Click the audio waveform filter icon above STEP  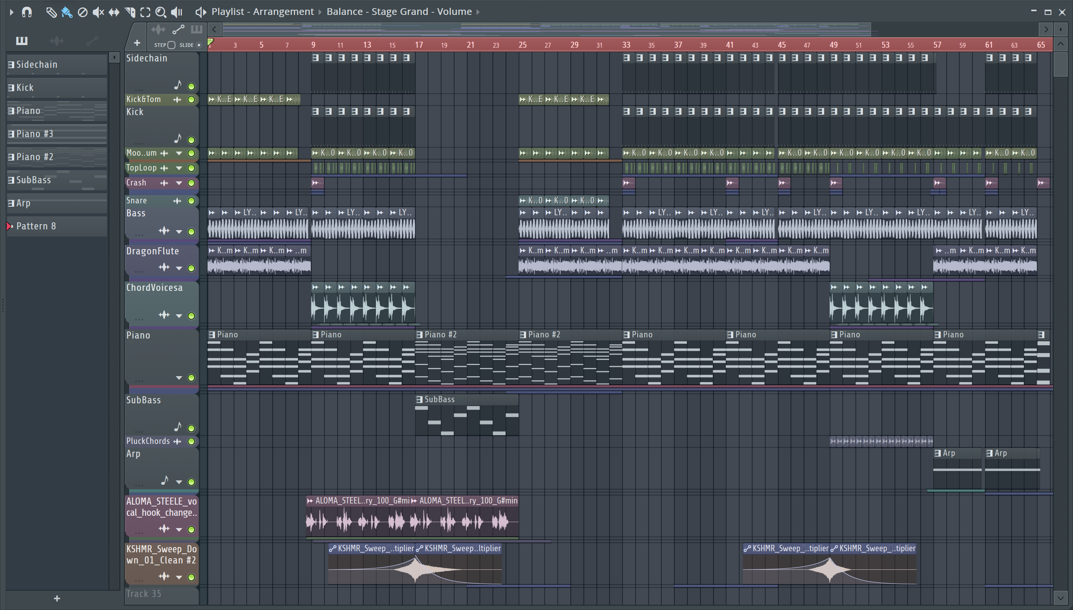158,29
